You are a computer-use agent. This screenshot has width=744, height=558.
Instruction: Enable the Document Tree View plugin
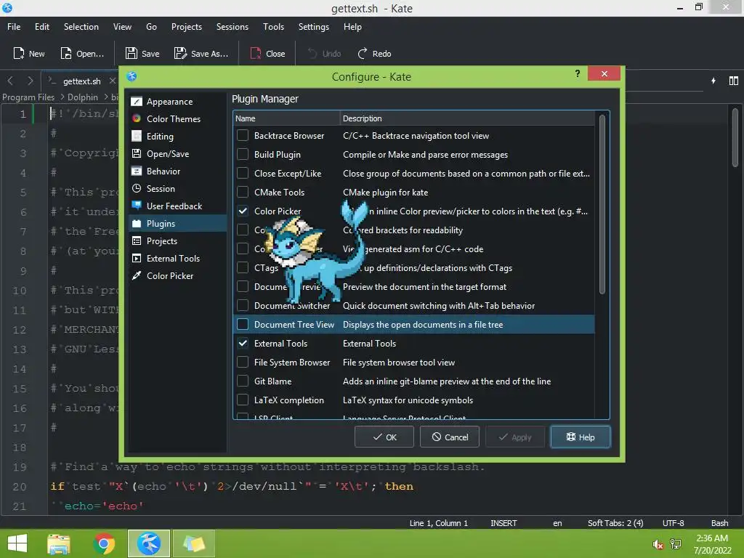(243, 324)
